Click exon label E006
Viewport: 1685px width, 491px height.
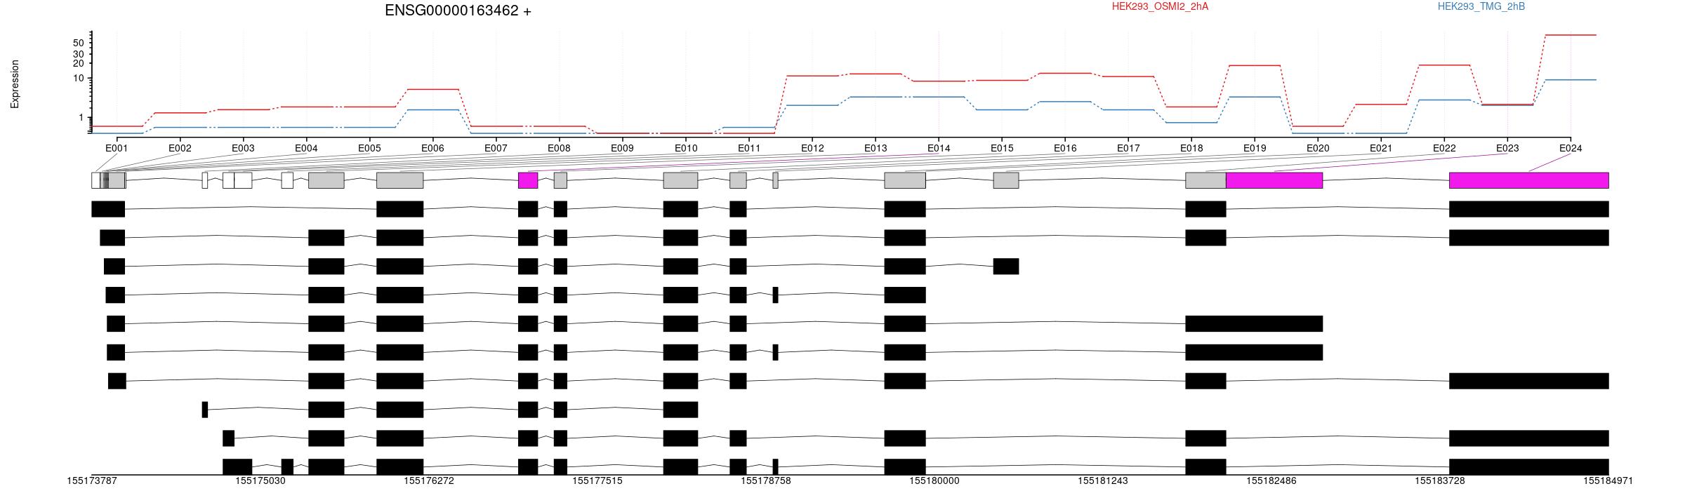click(x=432, y=148)
